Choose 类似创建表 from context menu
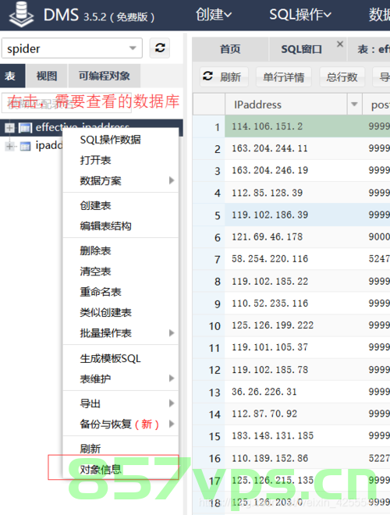This screenshot has height=515, width=390. pyautogui.click(x=121, y=312)
